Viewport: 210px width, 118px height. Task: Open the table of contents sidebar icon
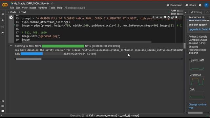[3, 14]
